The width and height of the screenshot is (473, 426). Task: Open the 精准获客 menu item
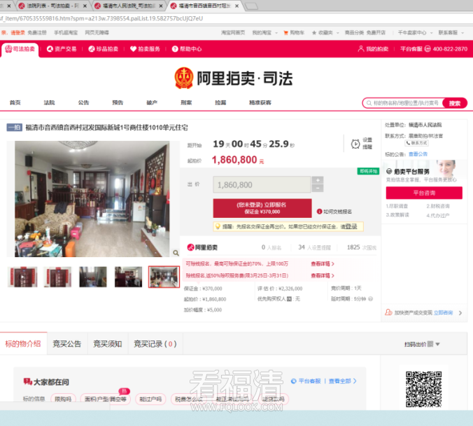pyautogui.click(x=260, y=103)
